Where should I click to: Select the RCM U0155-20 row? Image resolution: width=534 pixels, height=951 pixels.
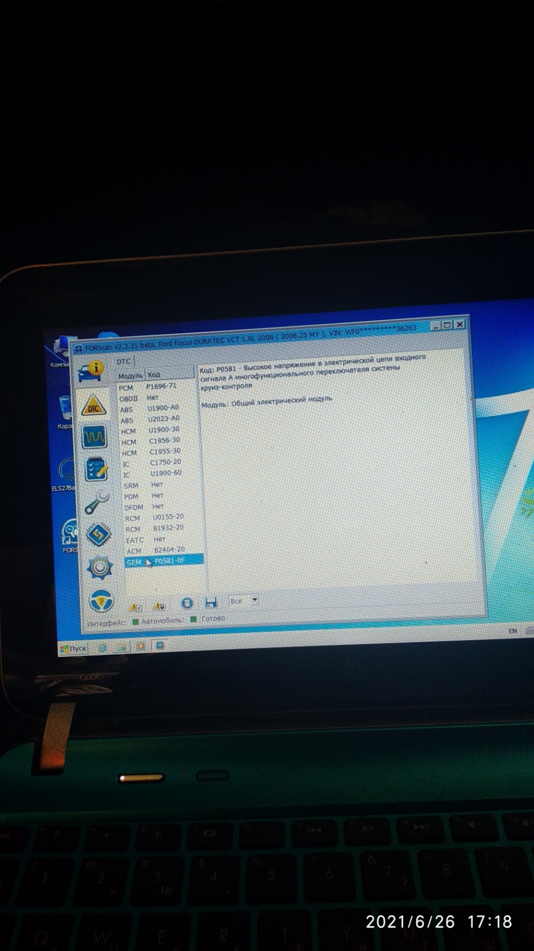pos(162,517)
